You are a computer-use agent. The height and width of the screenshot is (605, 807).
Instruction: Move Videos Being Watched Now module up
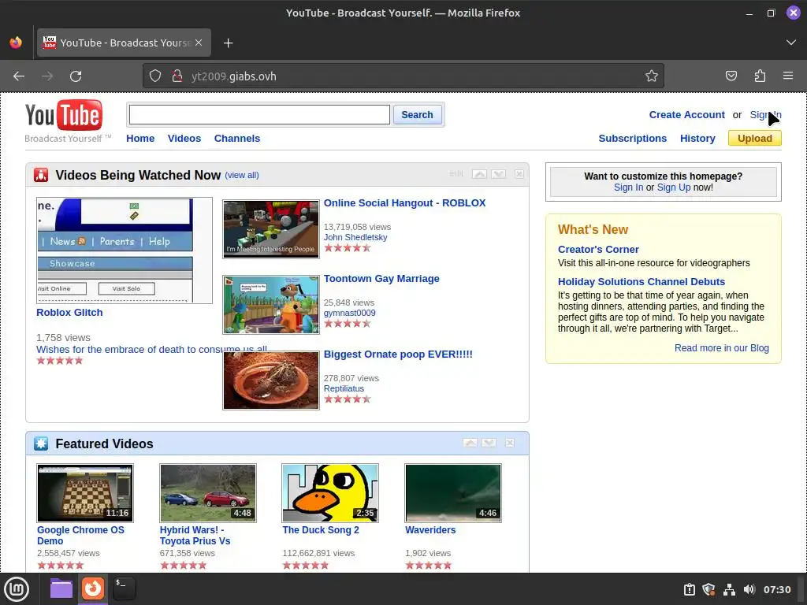coord(479,174)
